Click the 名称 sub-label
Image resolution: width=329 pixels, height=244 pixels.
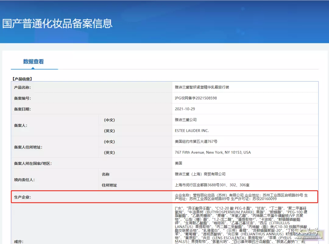(105, 174)
